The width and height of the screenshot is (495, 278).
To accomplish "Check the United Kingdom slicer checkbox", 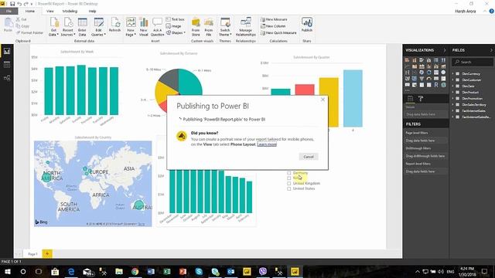I will (x=288, y=184).
